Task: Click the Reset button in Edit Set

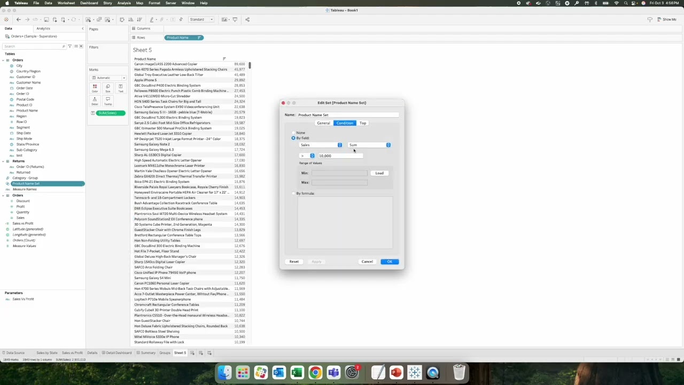Action: 294,261
